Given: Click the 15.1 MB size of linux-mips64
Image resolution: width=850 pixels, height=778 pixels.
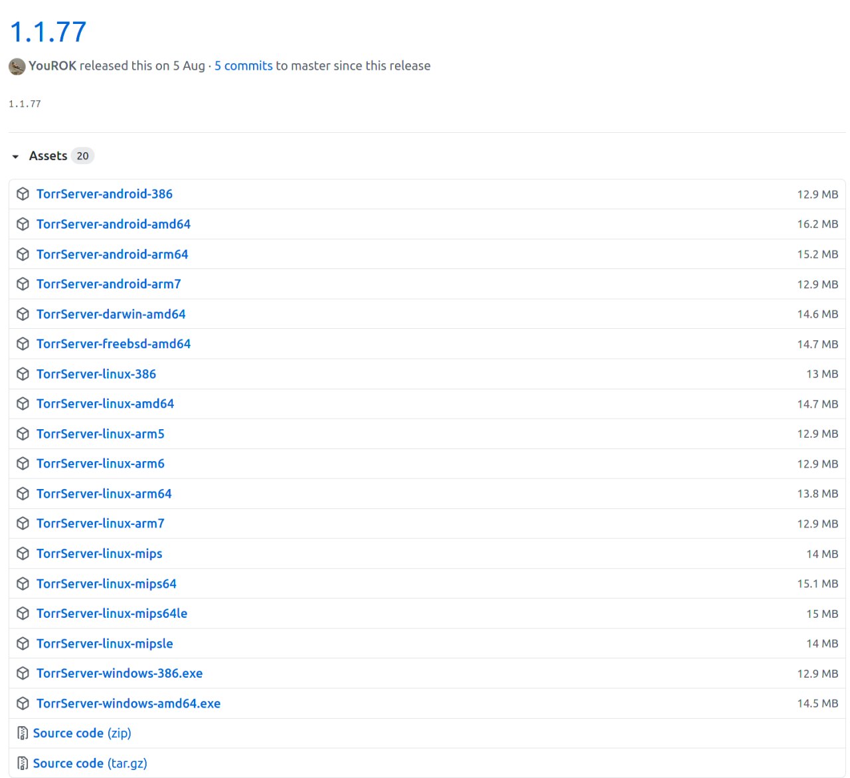Looking at the screenshot, I should coord(817,584).
